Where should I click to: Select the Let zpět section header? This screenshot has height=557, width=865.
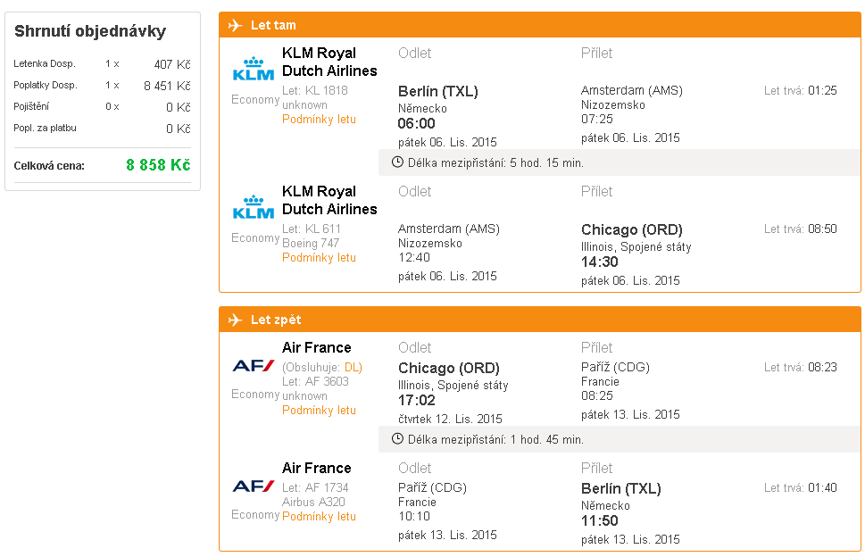276,320
